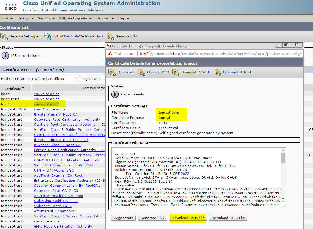This screenshot has height=229, width=313.
Task: Click the popup window address bar URL
Action: click(x=220, y=54)
